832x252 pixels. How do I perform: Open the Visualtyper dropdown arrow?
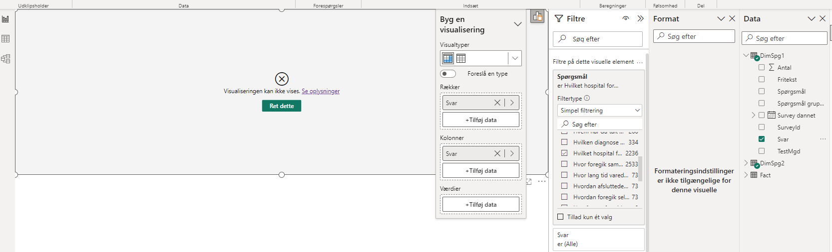[x=515, y=58]
